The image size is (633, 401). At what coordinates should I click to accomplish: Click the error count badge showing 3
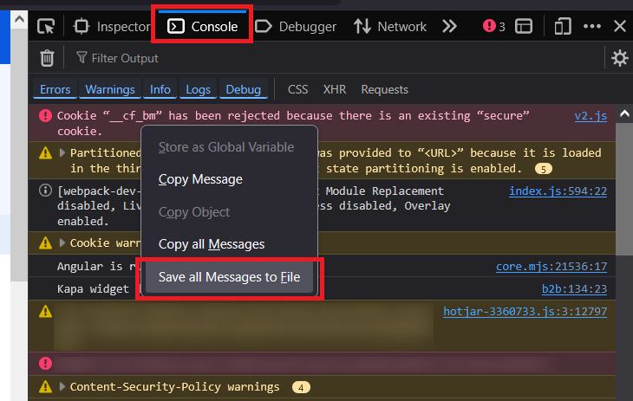click(x=493, y=27)
